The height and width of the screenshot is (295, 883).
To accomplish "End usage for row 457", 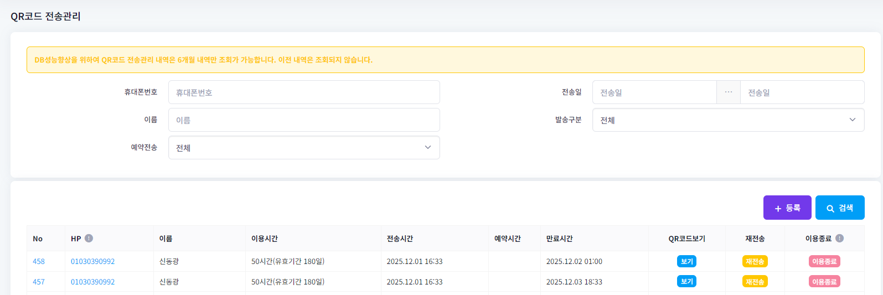I will tap(824, 282).
